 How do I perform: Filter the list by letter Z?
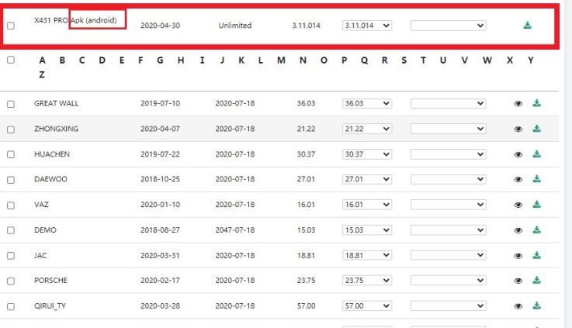(x=41, y=75)
